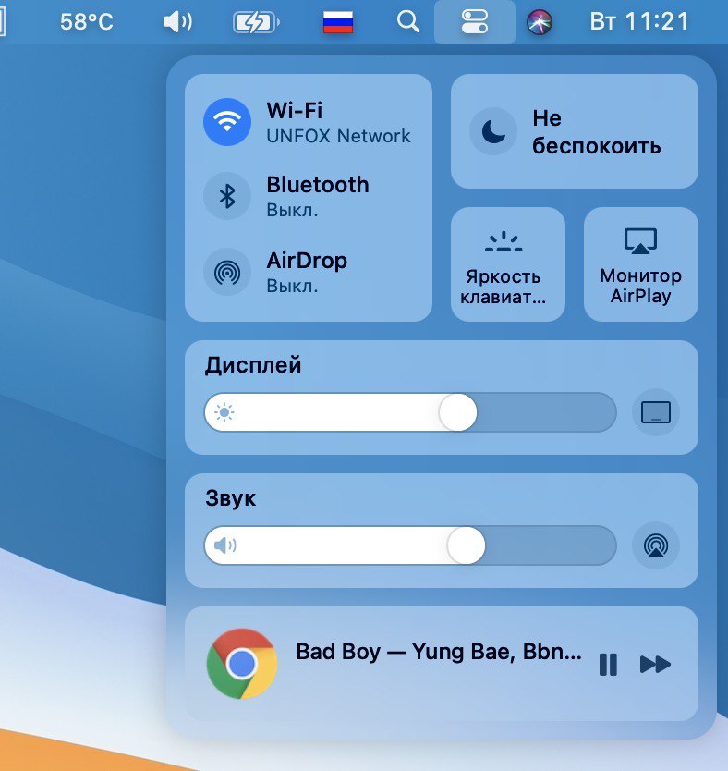
Task: Open Chrome icon in Now Playing
Action: (242, 664)
